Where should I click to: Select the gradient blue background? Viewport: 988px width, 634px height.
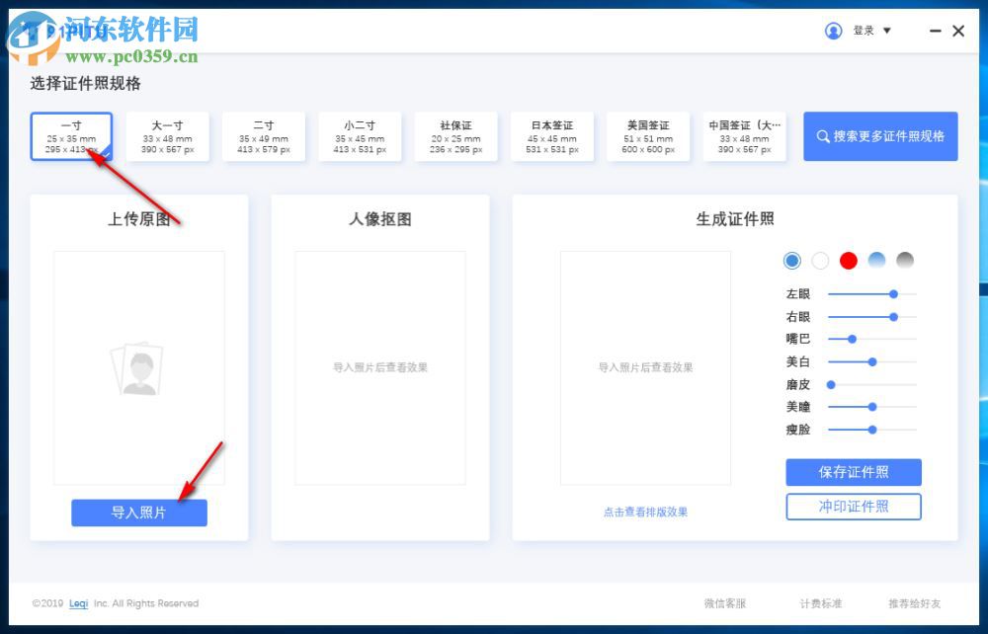[876, 260]
